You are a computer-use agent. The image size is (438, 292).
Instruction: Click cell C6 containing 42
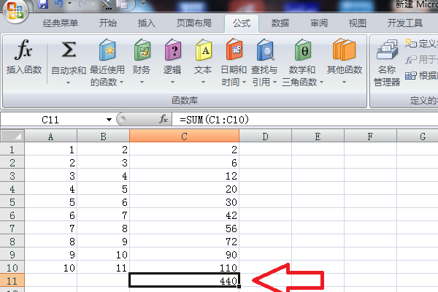tap(185, 215)
